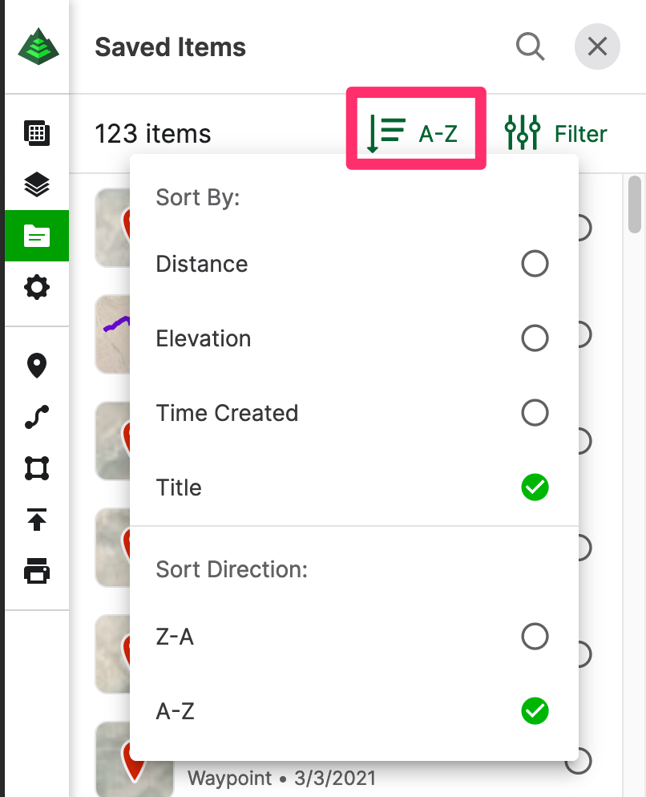Select the draw area polygon tool
This screenshot has height=797, width=646.
pyautogui.click(x=37, y=468)
